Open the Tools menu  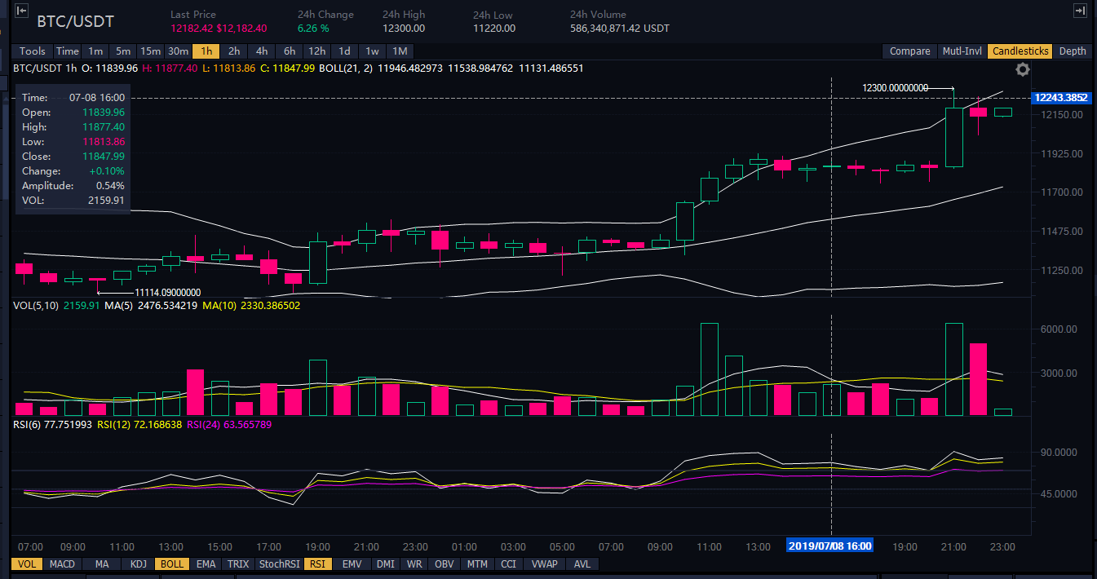tap(33, 51)
